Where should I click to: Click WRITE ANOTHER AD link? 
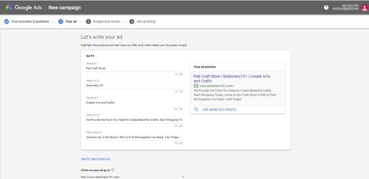pyautogui.click(x=95, y=159)
